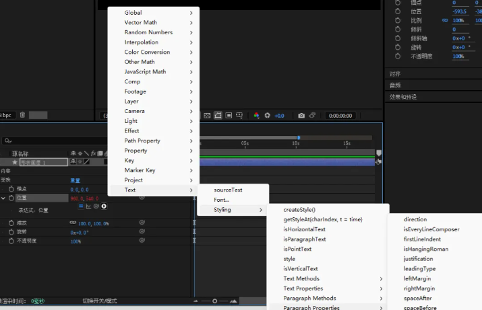Click the trash icon in project panel
Viewport: 482px width, 310px height.
[22, 115]
